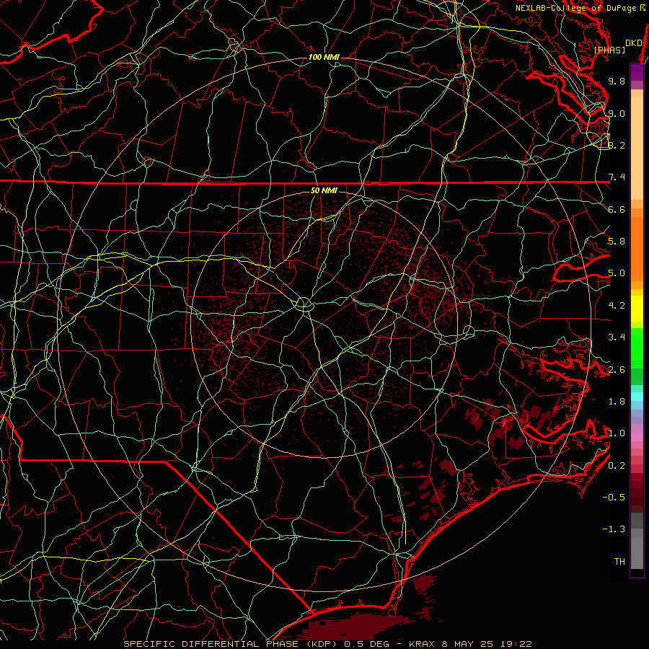The height and width of the screenshot is (649, 649).
Task: Click the 6.6 value on the color scale
Action: tap(617, 209)
